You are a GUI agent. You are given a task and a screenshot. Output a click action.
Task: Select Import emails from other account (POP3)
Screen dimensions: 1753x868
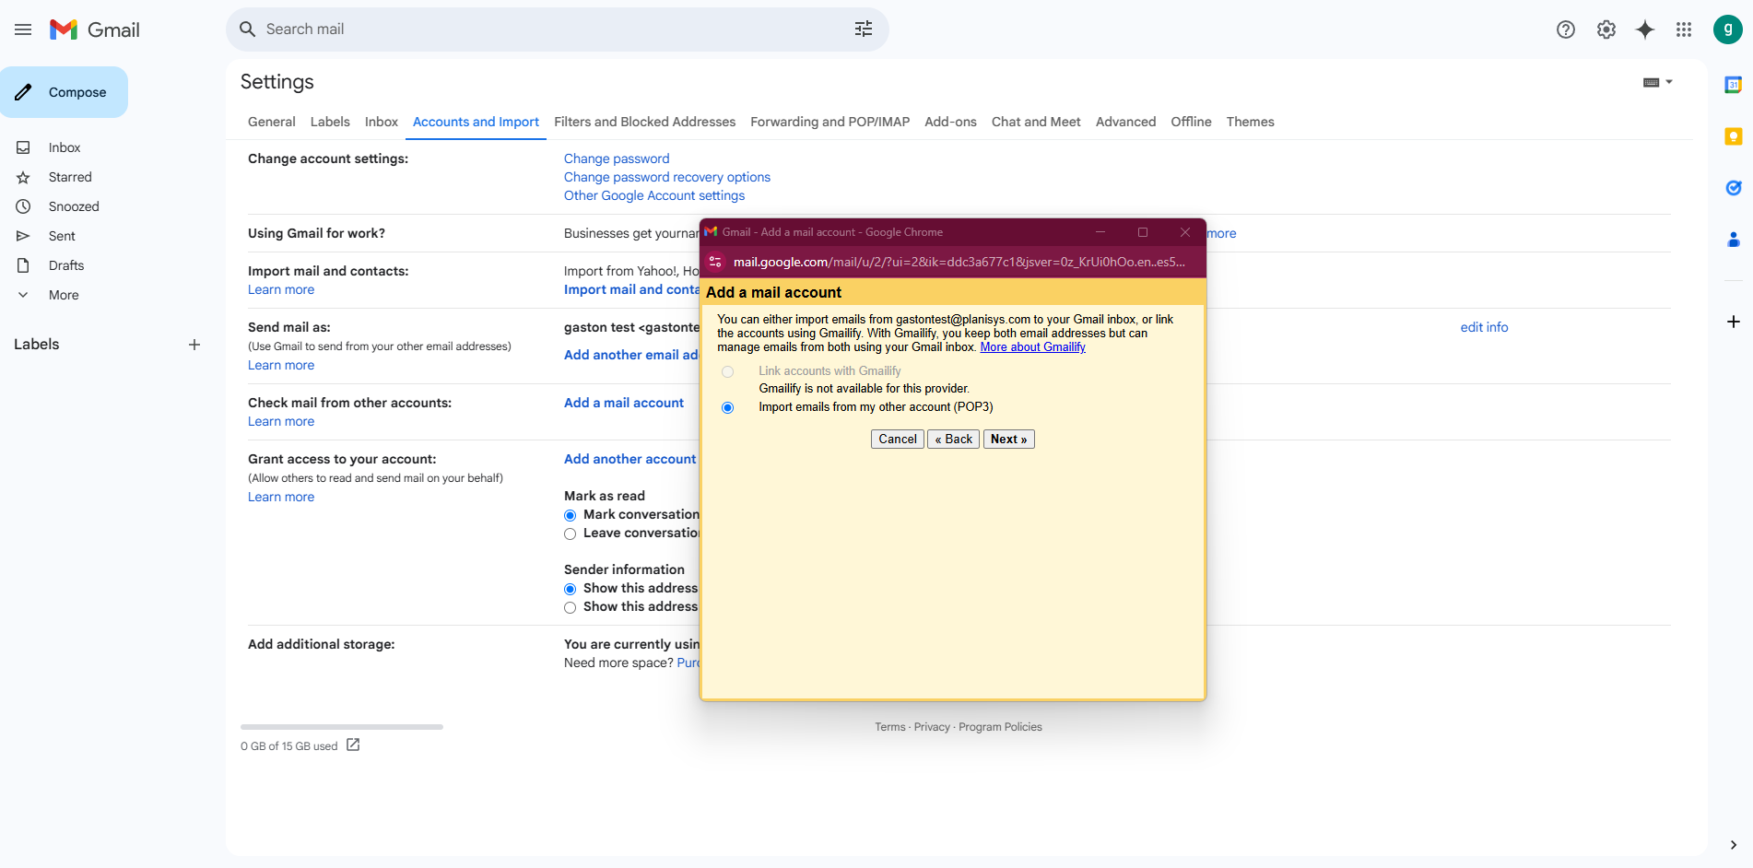click(x=728, y=407)
